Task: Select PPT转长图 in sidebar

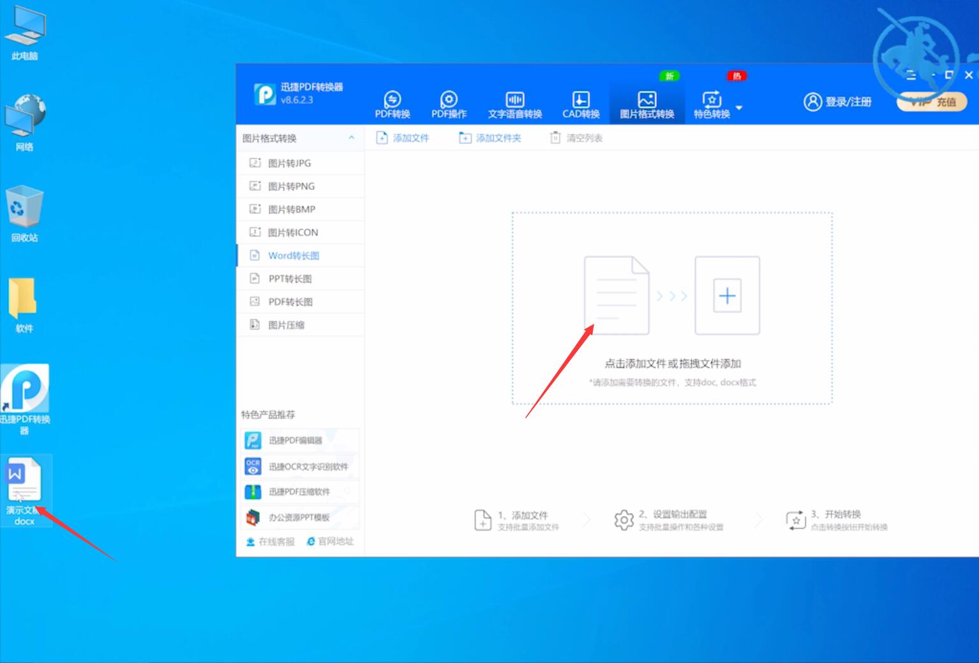Action: pyautogui.click(x=300, y=278)
